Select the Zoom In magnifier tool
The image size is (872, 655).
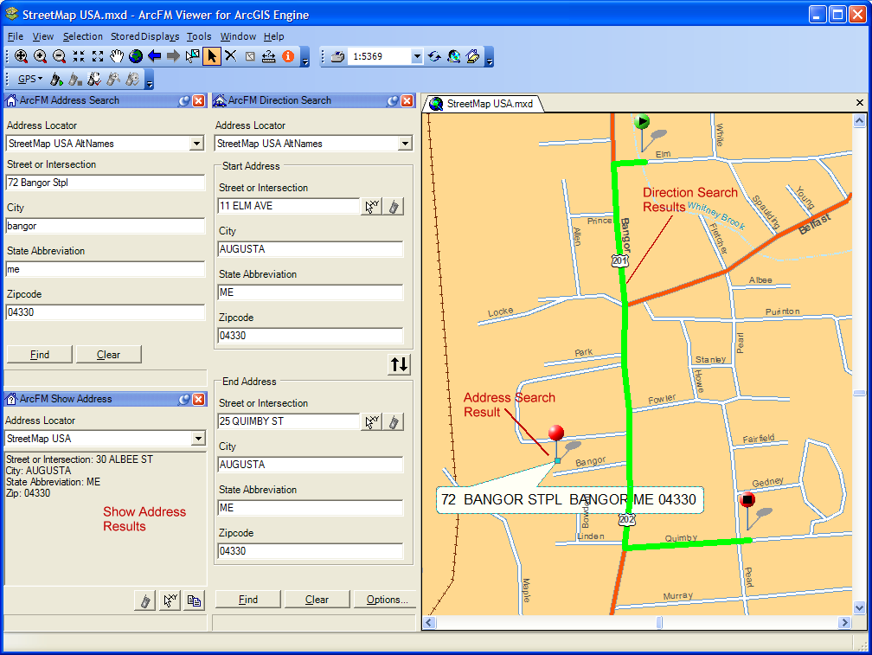click(x=22, y=56)
